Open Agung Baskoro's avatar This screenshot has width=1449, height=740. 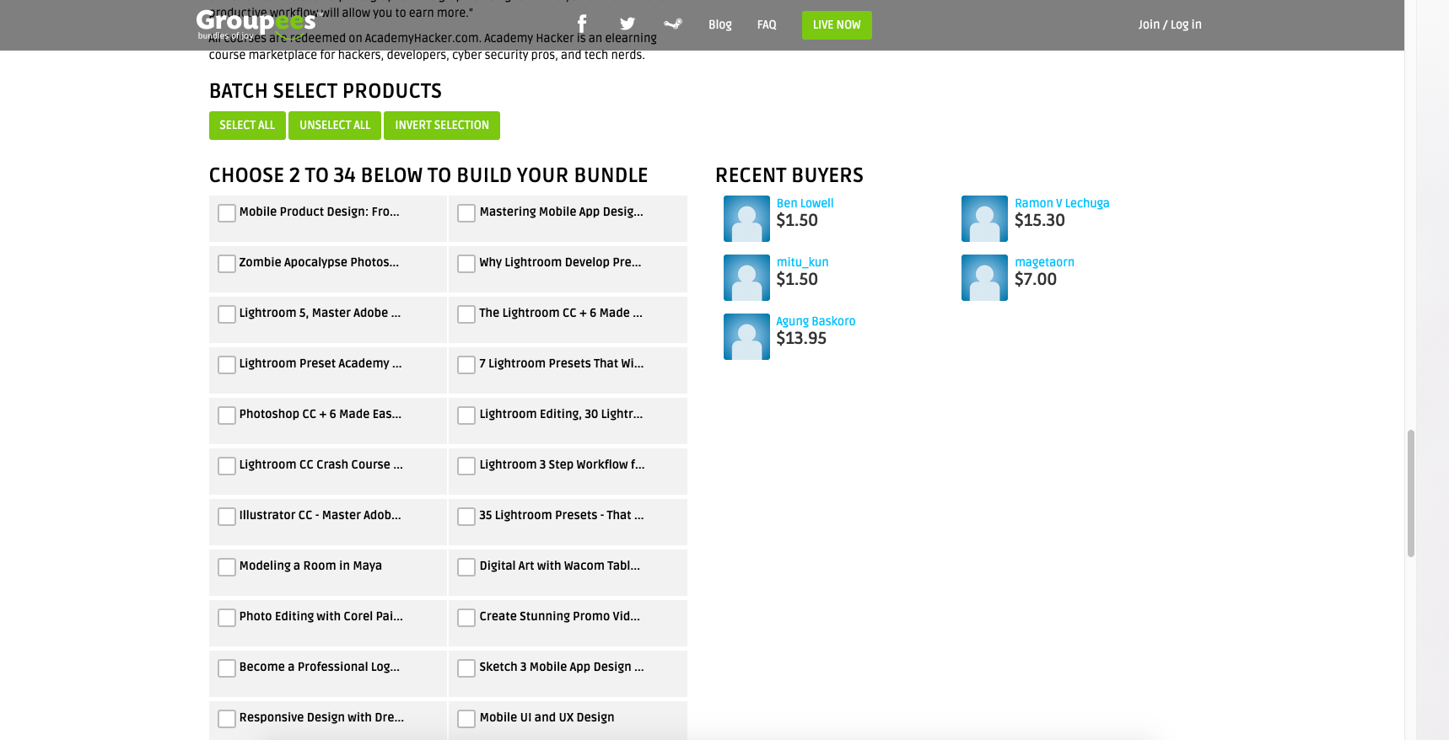click(x=746, y=337)
